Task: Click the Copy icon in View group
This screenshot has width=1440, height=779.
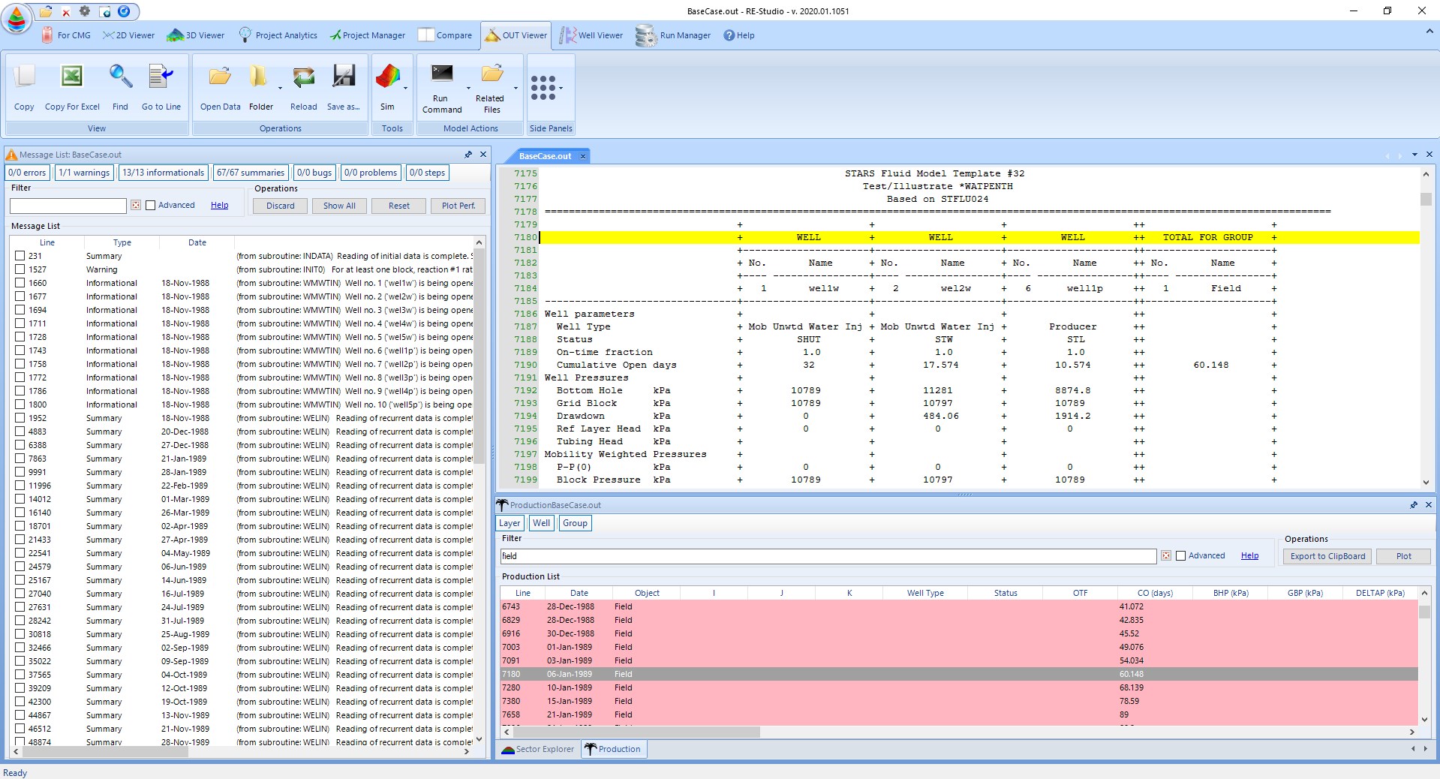Action: coord(24,77)
